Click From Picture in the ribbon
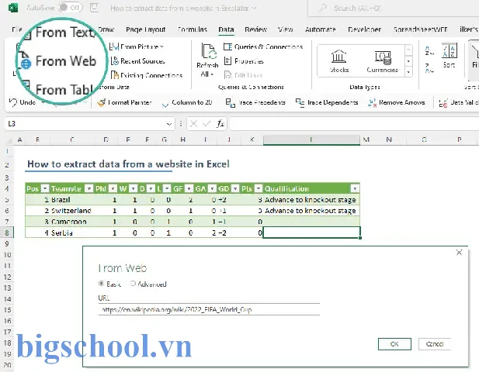 click(x=137, y=46)
